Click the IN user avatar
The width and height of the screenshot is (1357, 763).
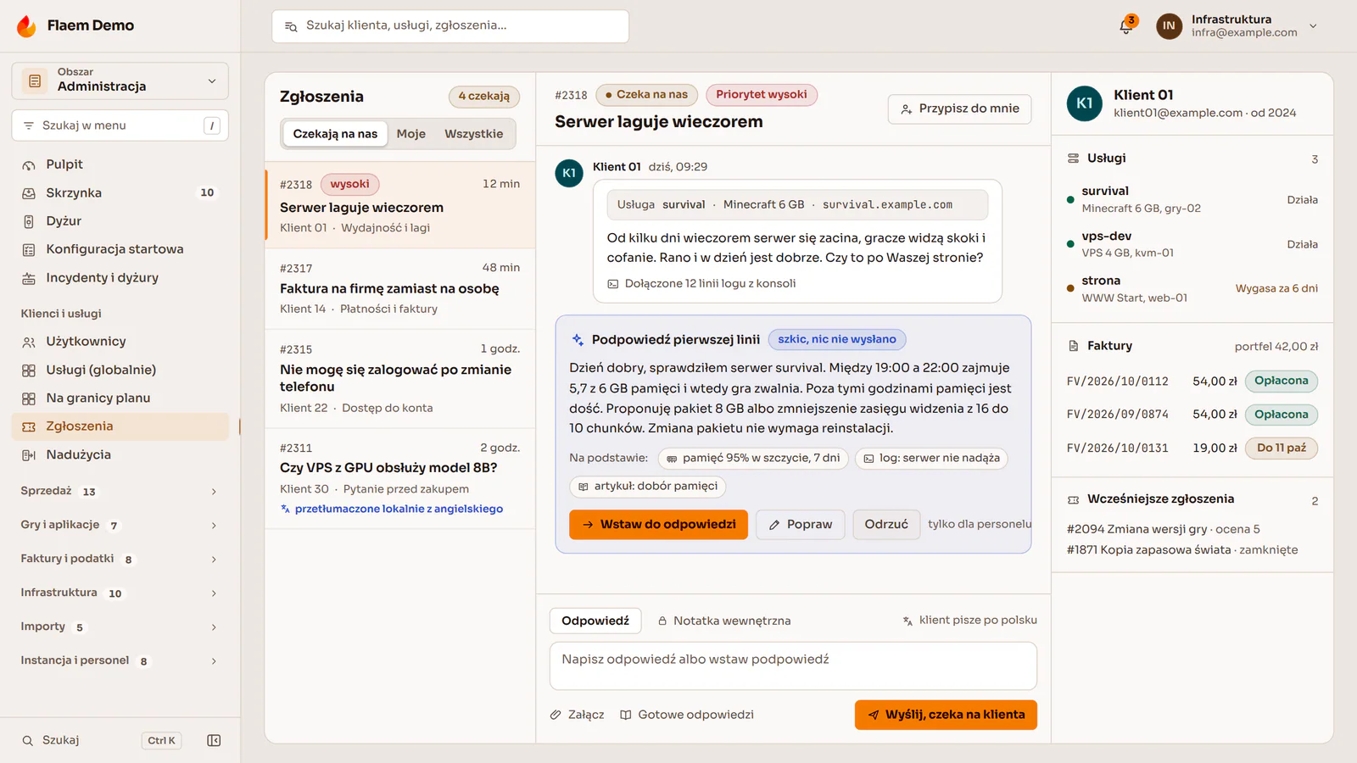click(1169, 25)
